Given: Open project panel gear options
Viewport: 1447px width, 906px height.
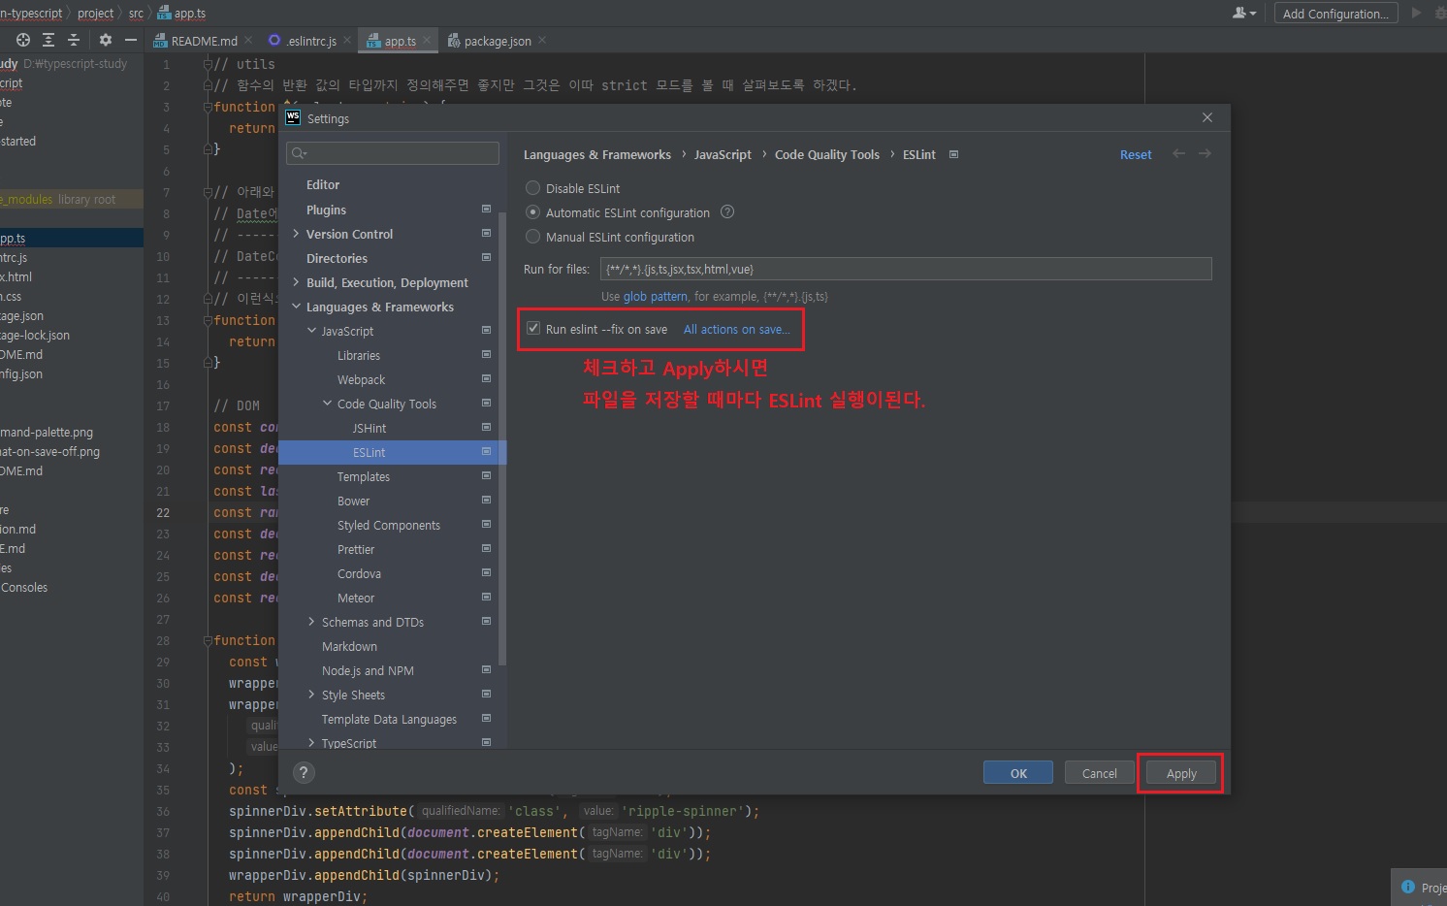Looking at the screenshot, I should 106,40.
